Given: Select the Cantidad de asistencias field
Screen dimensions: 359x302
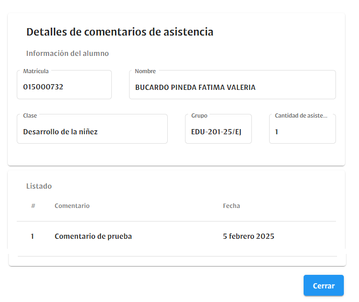Looking at the screenshot, I should tap(303, 129).
